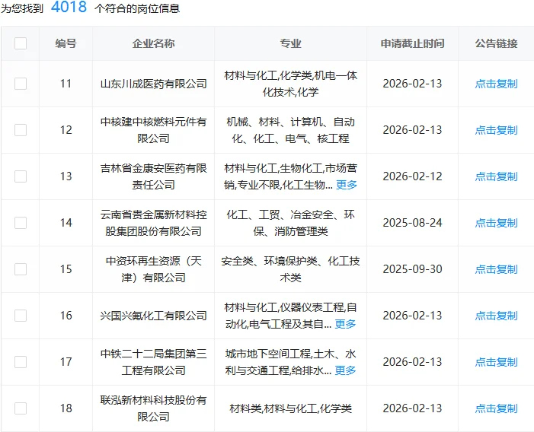Image resolution: width=534 pixels, height=432 pixels.
Task: Click company 联泓新材料科技股份有限公司
Action: point(153,408)
